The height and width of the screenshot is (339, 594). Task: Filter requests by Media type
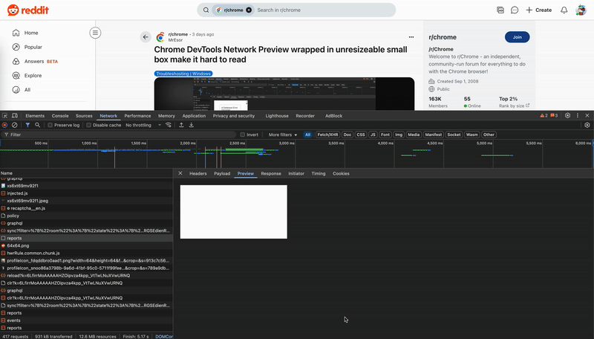[x=414, y=135]
